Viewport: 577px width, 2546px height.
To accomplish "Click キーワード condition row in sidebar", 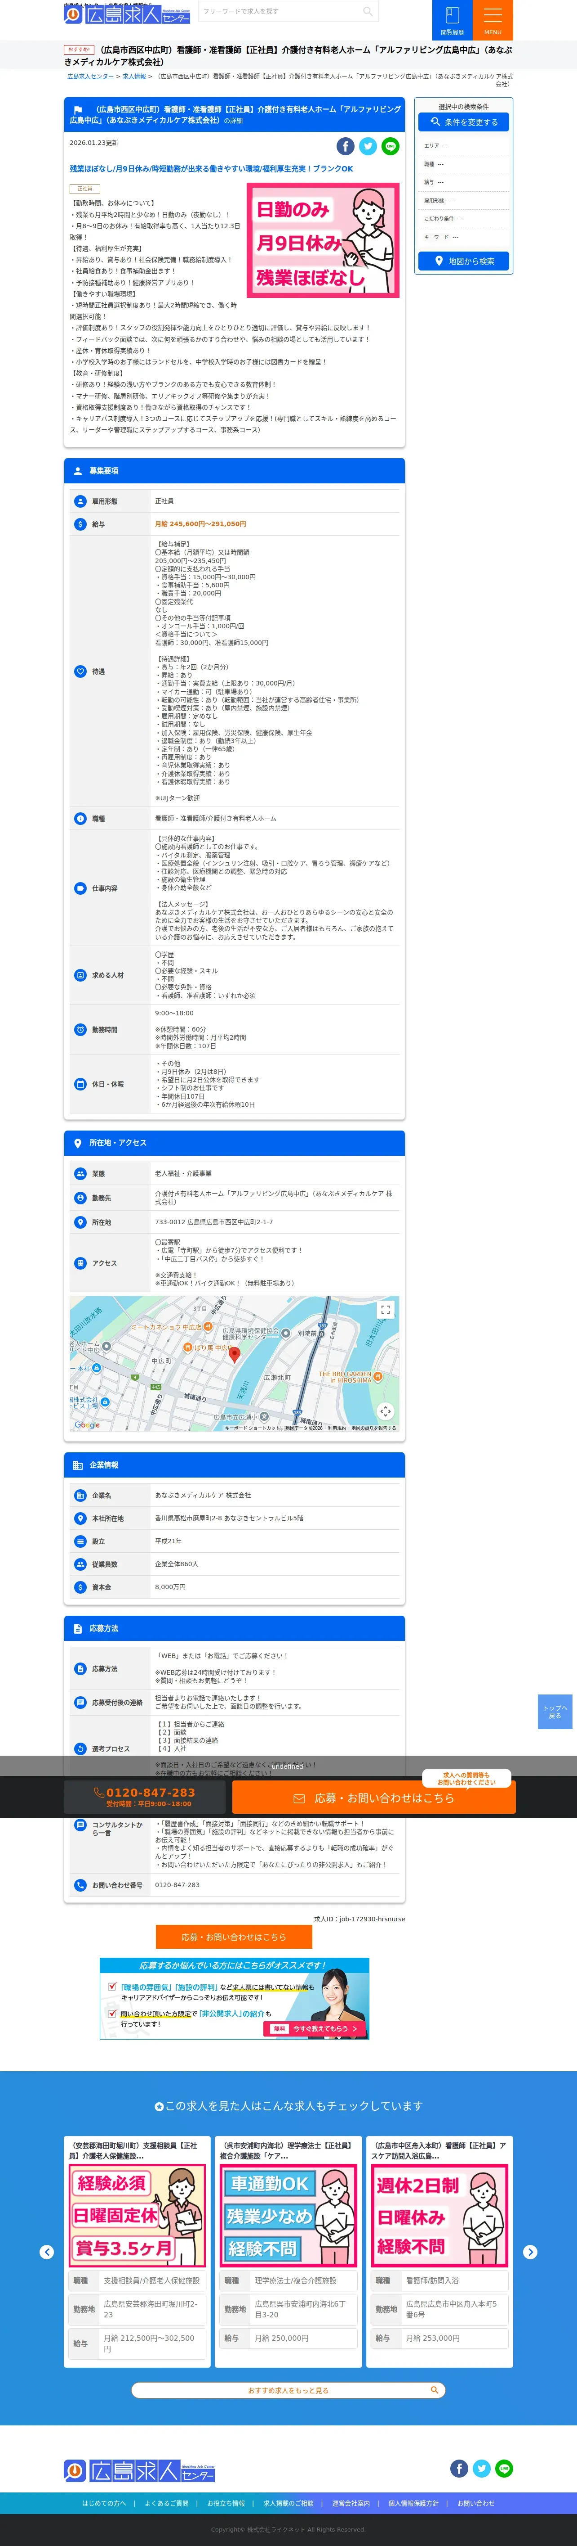I will [x=464, y=237].
